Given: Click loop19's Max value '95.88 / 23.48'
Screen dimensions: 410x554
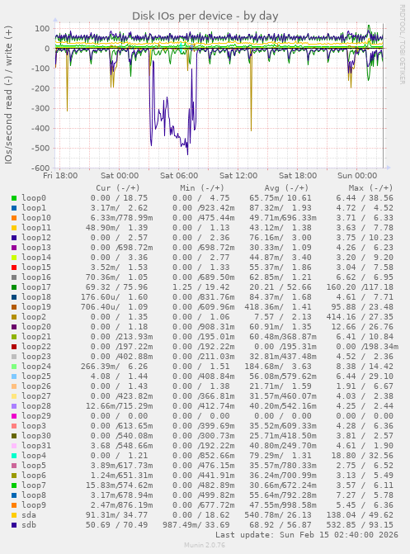Looking at the screenshot, I should [x=362, y=307].
